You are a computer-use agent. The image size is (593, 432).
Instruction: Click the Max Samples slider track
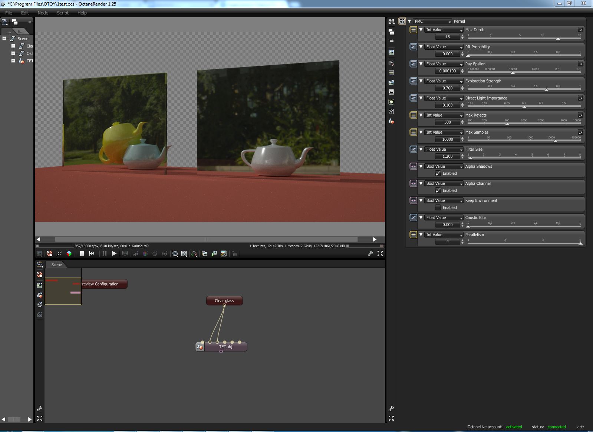coord(524,141)
